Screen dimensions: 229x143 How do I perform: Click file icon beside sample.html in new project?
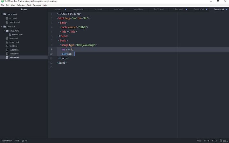click(7, 22)
